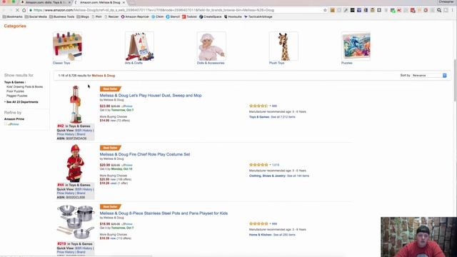
Task: Open Let's Play House Dust, Sweep and Mop
Action: coord(151,96)
